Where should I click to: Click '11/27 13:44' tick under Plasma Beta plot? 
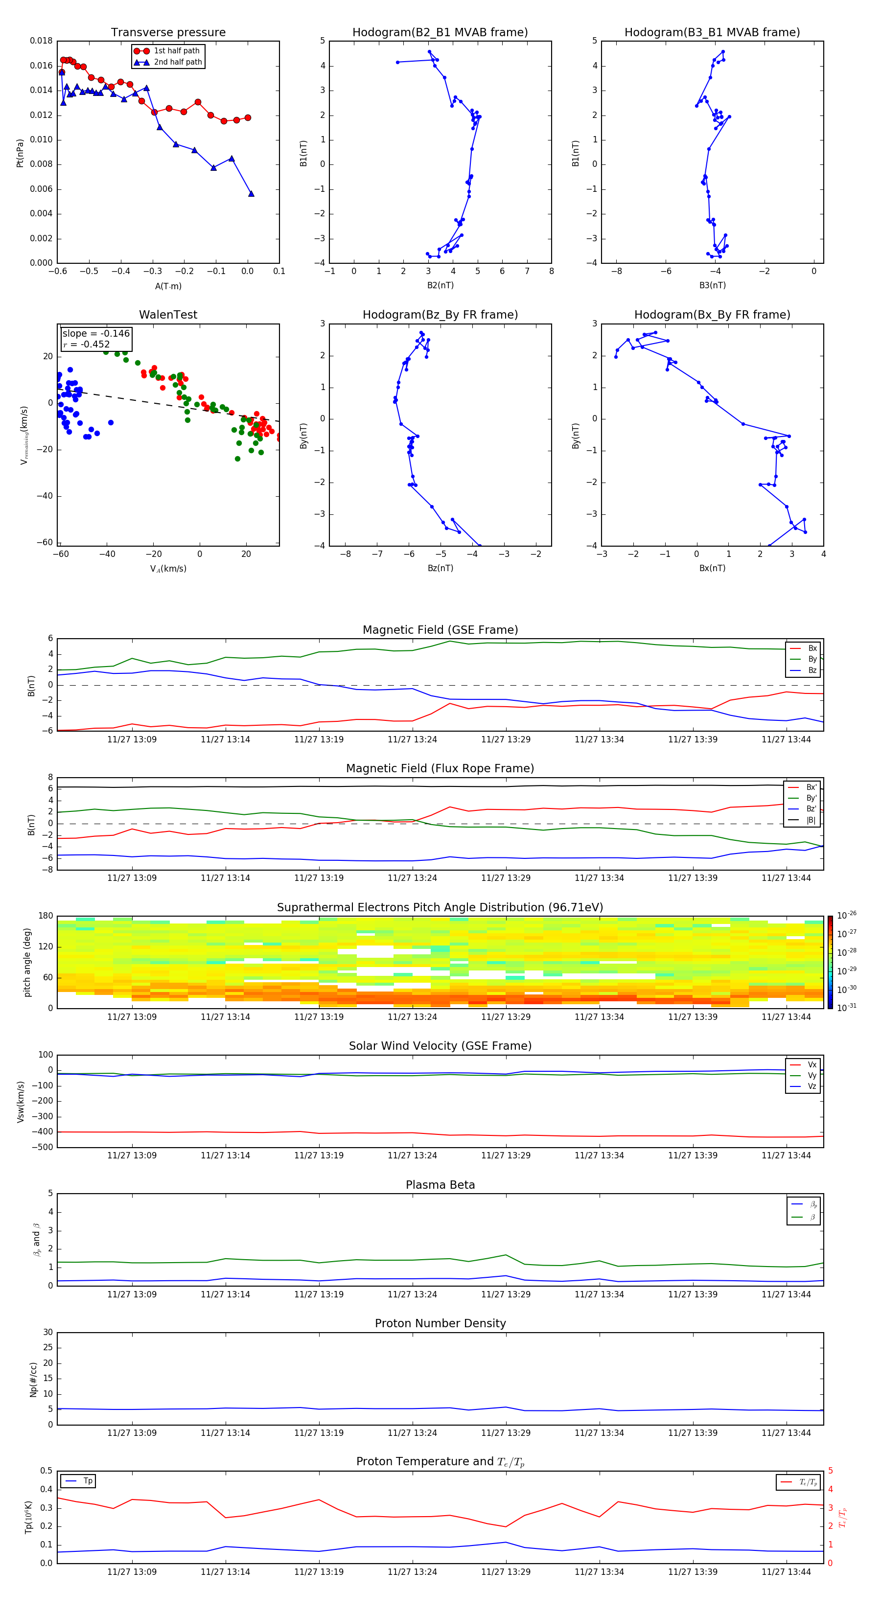[x=786, y=1294]
